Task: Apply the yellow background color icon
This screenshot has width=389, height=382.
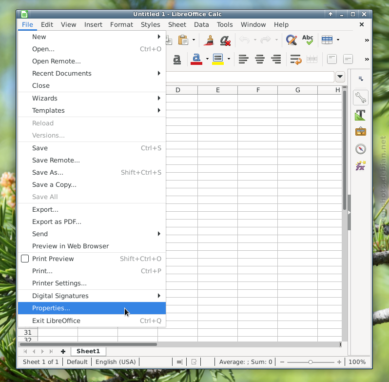Action: (218, 60)
